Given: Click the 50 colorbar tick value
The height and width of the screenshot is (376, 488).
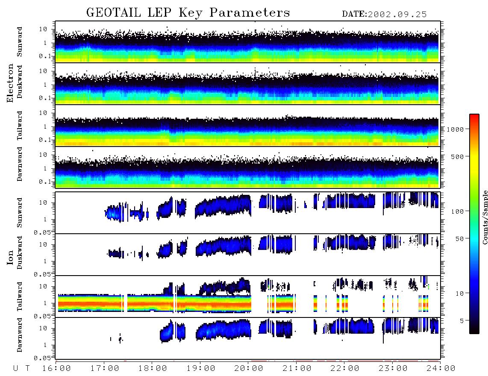Looking at the screenshot, I should [459, 239].
